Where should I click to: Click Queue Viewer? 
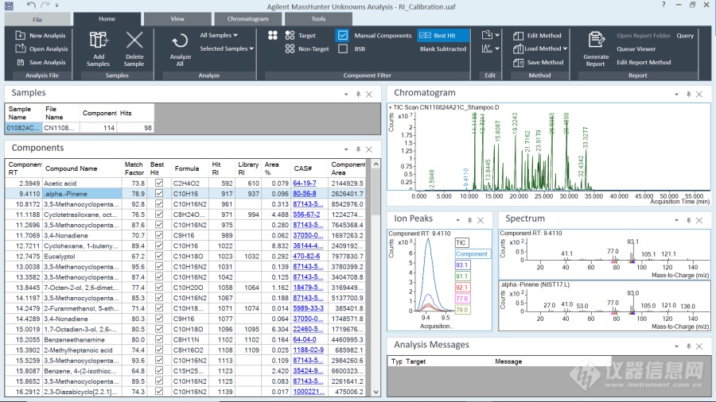coord(636,48)
